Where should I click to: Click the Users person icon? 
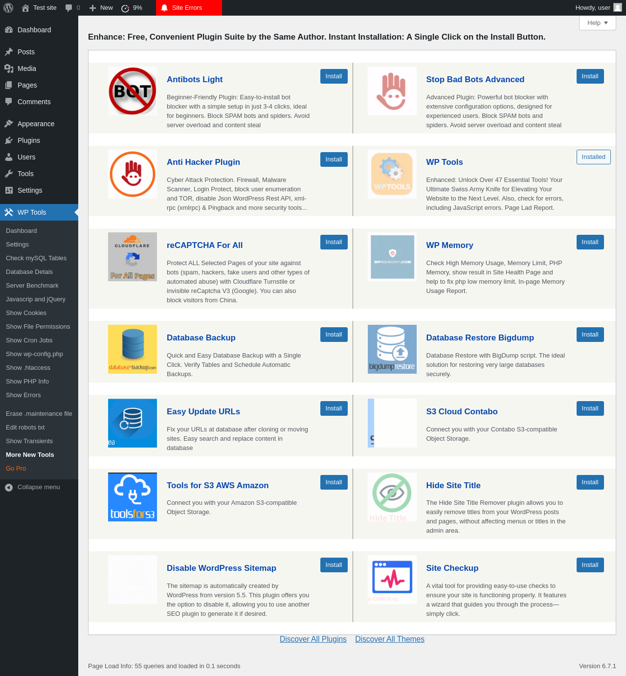[9, 157]
